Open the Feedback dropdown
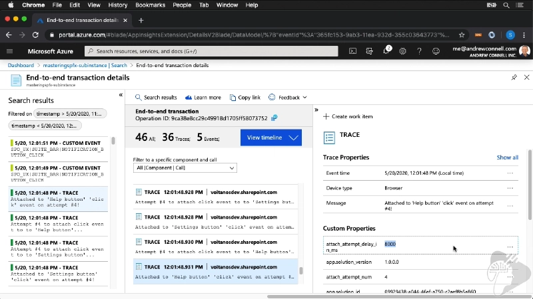Image resolution: width=533 pixels, height=299 pixels. click(288, 98)
